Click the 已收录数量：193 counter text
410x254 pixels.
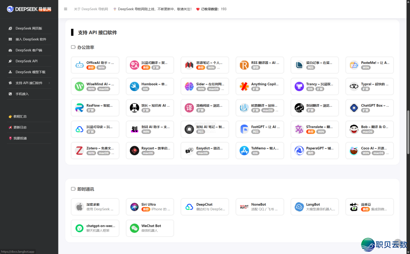click(214, 9)
